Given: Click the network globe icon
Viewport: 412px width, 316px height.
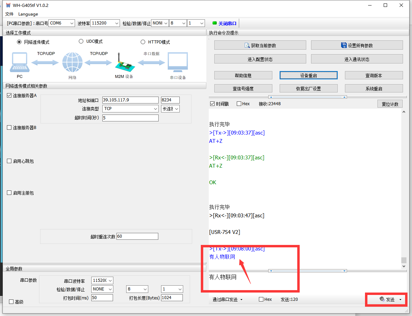Looking at the screenshot, I should coord(72,62).
